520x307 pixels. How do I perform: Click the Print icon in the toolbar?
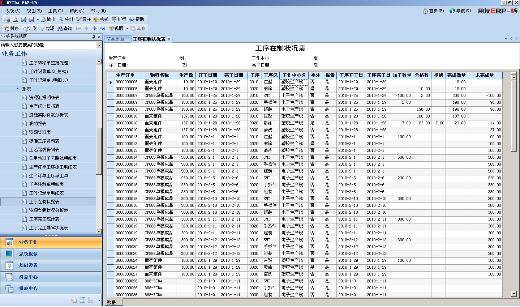tap(7, 20)
